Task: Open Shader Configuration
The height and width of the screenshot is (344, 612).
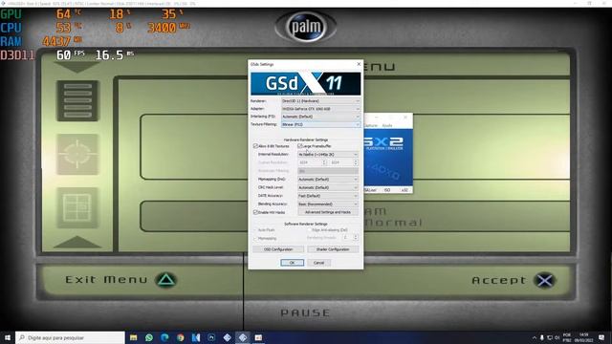Action: tap(333, 249)
